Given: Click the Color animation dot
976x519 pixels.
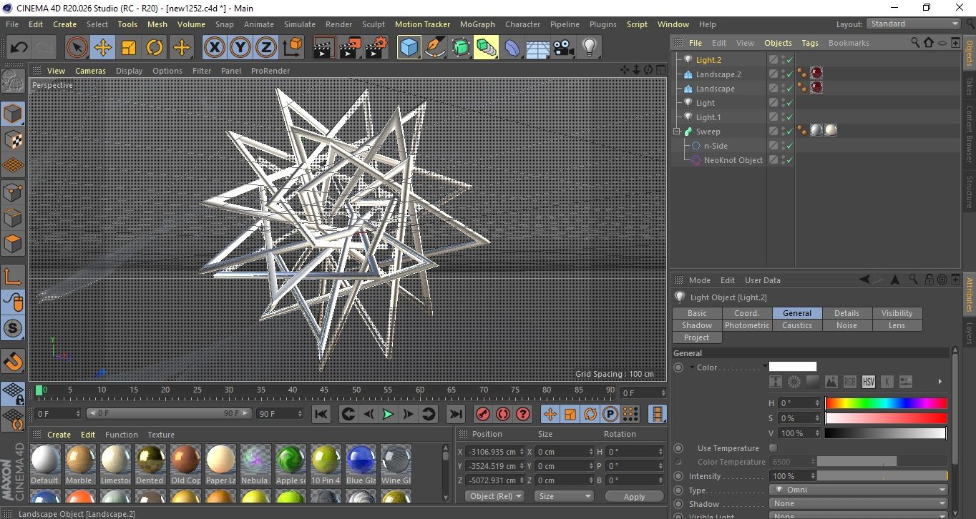Looking at the screenshot, I should (x=678, y=367).
